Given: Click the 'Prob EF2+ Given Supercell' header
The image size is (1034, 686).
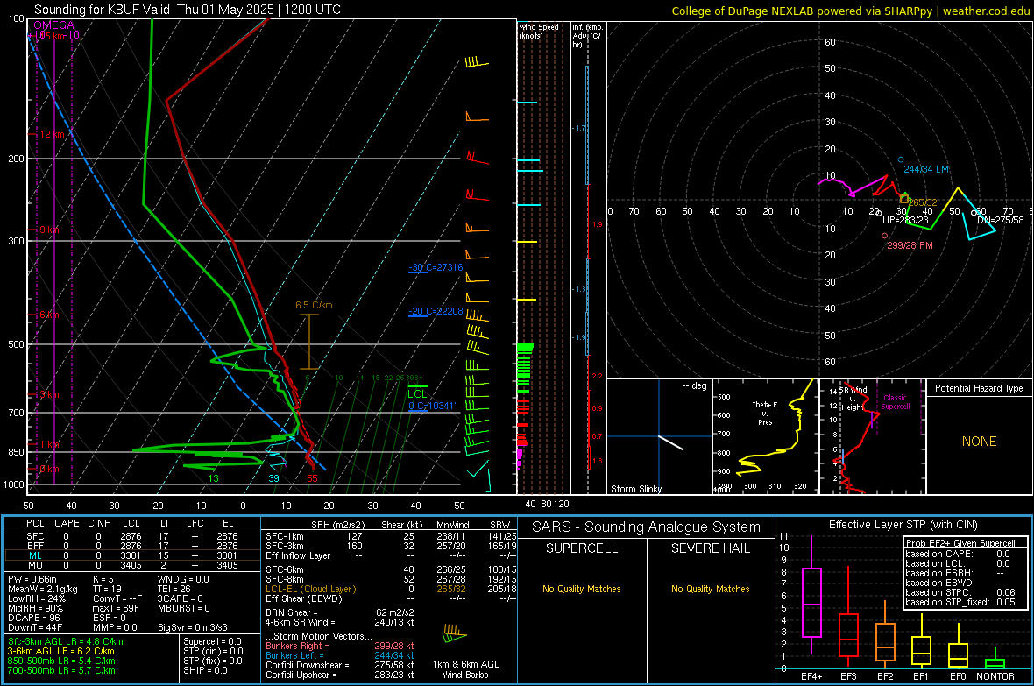Looking at the screenshot, I should point(960,543).
